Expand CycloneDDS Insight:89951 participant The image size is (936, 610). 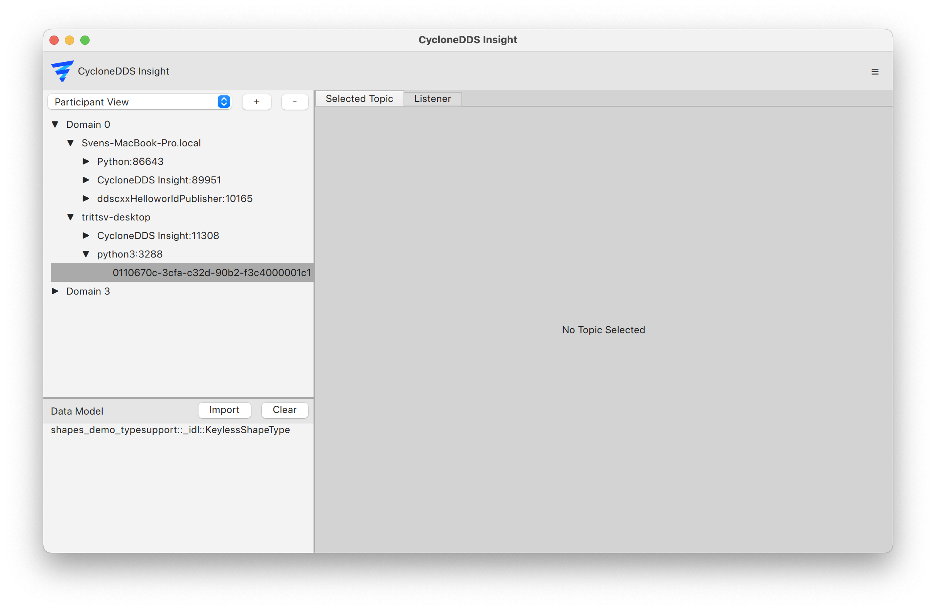(86, 180)
